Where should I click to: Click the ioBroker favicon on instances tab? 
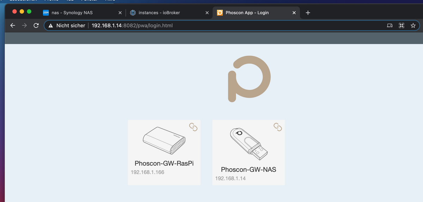[x=133, y=13]
